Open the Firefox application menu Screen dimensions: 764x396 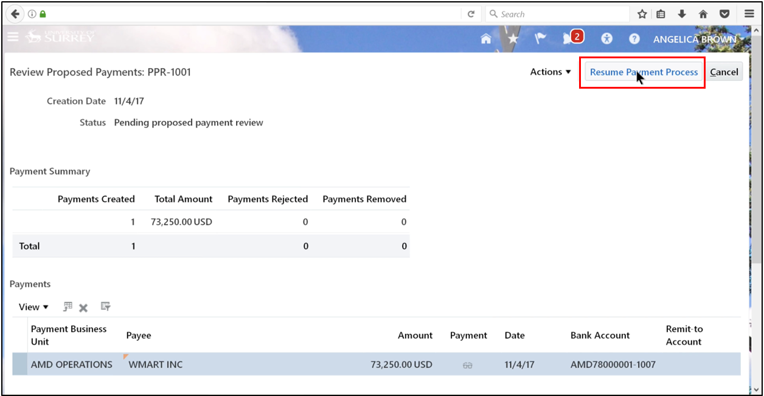coord(749,13)
